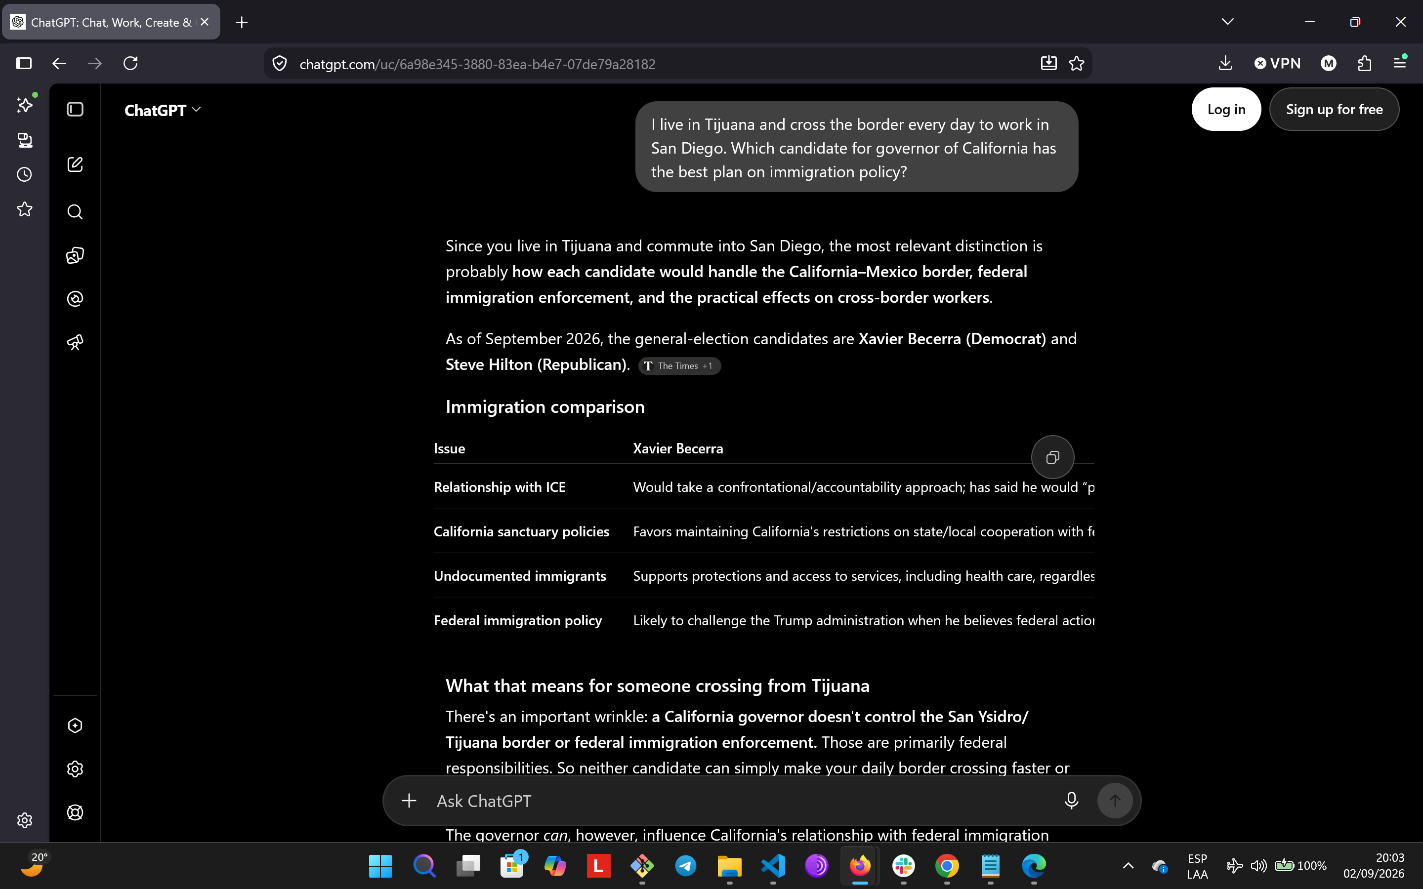Image resolution: width=1423 pixels, height=889 pixels.
Task: Click the send arrow button in the composer
Action: pos(1115,800)
